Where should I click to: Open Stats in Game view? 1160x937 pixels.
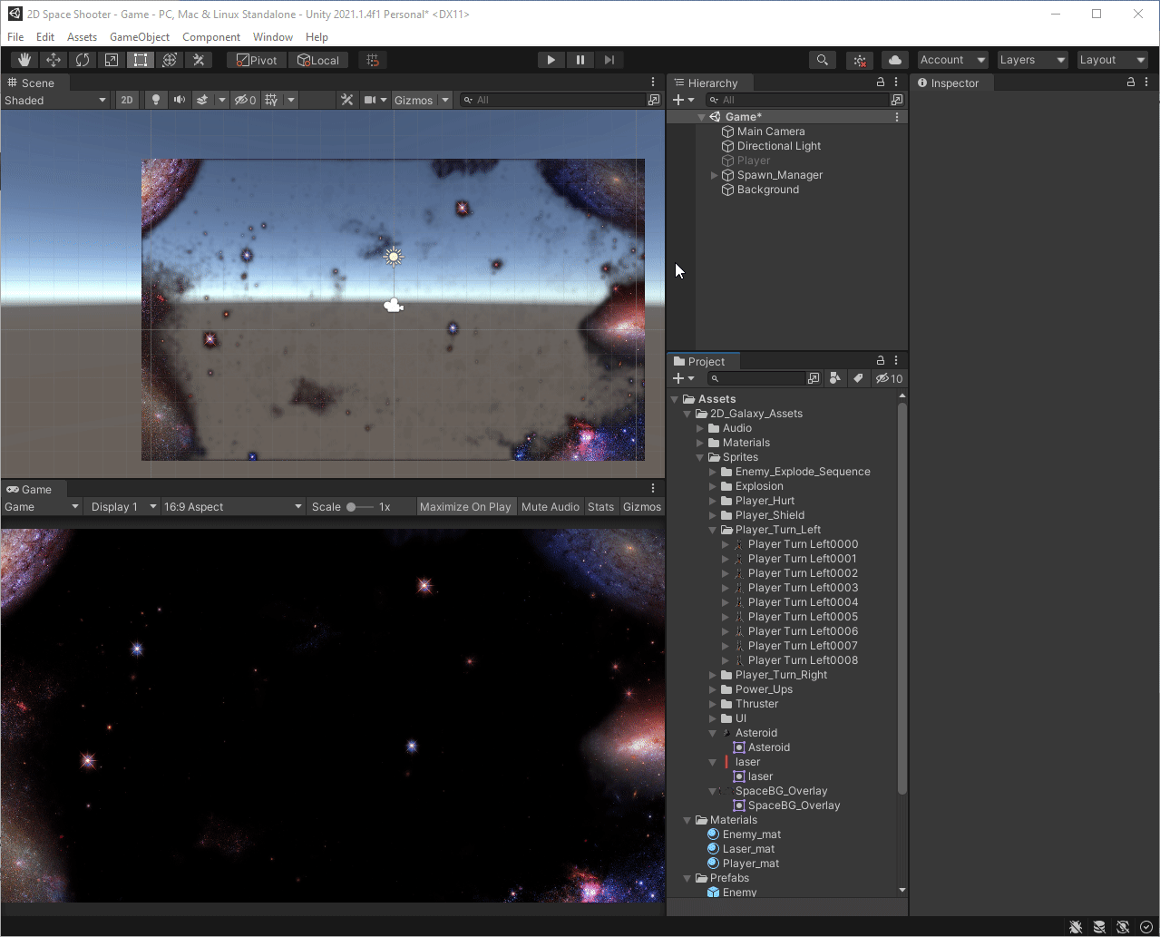point(600,507)
